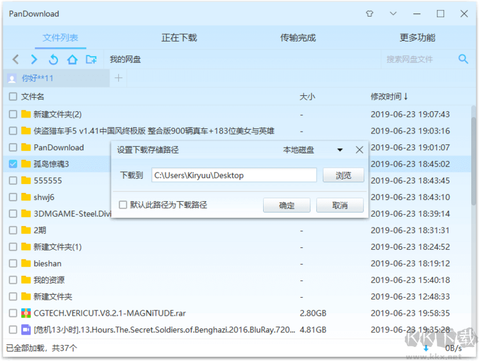Image resolution: width=479 pixels, height=361 pixels.
Task: Select the 你好**11 account tab
Action: 56,78
